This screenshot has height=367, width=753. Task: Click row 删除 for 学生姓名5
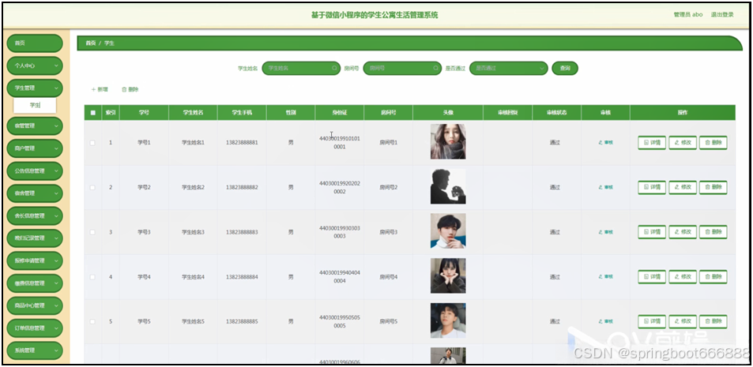pos(713,321)
